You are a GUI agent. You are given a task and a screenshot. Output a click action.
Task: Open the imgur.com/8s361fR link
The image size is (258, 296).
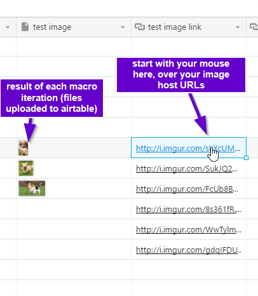189,209
